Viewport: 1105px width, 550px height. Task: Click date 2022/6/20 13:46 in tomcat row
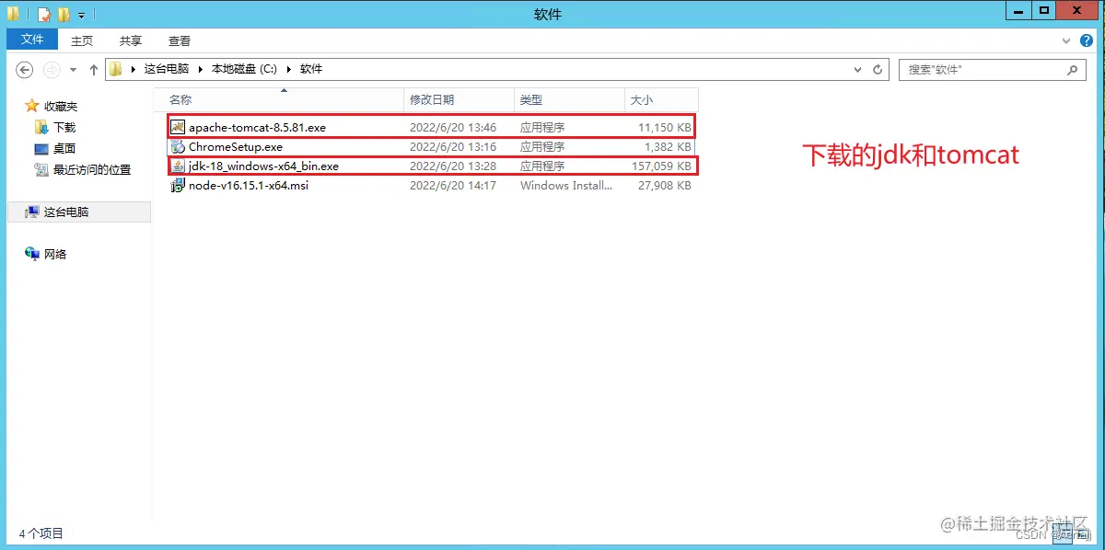point(453,127)
